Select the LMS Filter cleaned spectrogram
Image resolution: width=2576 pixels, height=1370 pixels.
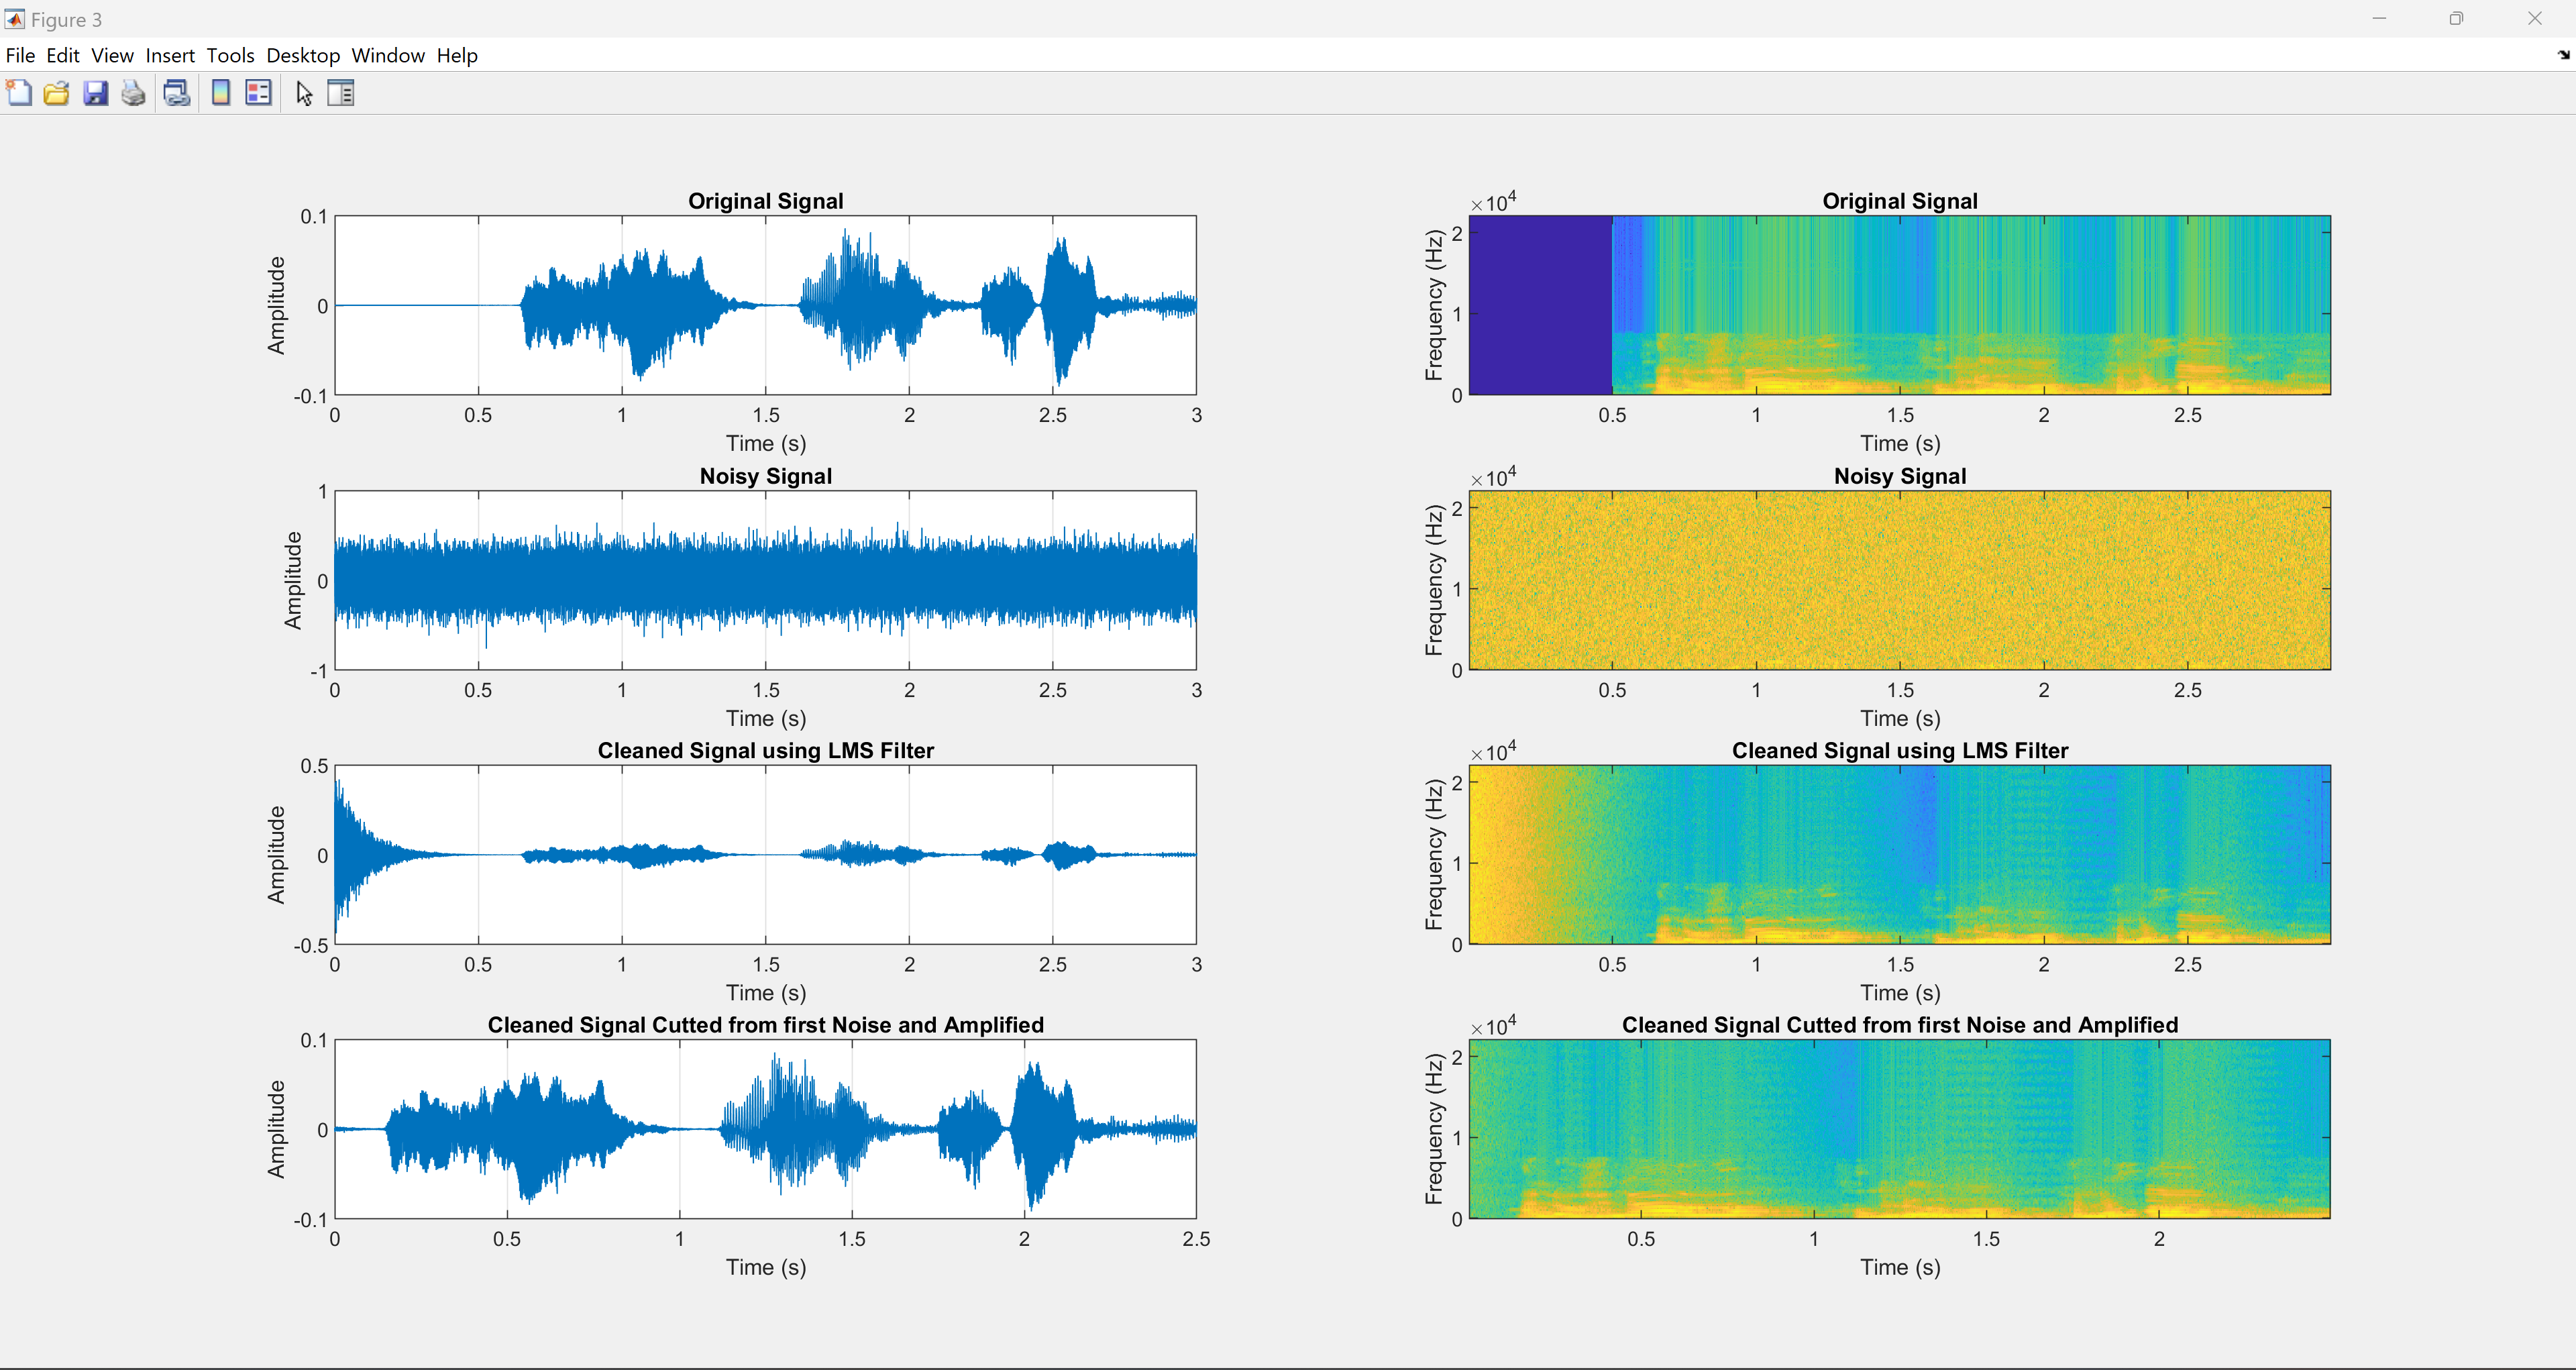pos(1900,855)
